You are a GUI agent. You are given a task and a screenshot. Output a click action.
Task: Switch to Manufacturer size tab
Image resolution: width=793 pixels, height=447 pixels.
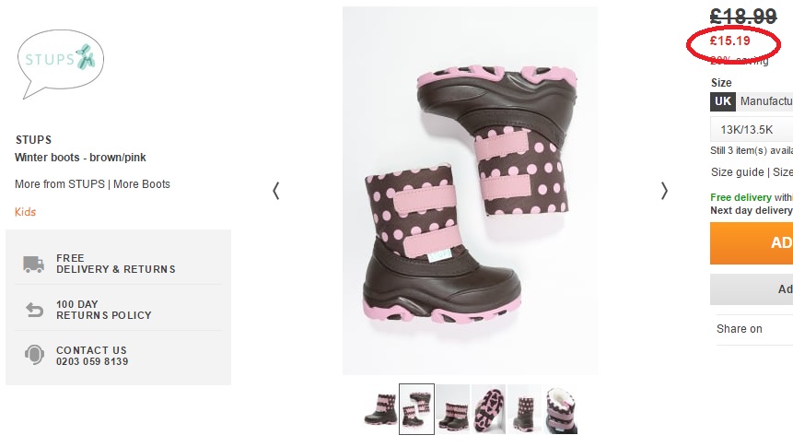(765, 101)
